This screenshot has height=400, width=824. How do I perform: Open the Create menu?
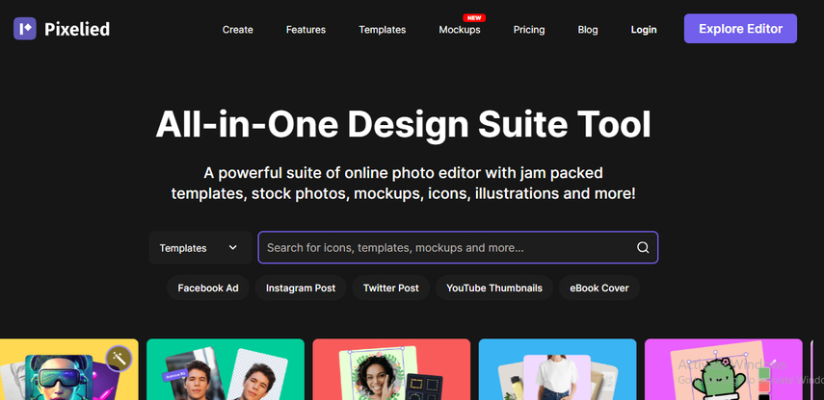pos(237,30)
